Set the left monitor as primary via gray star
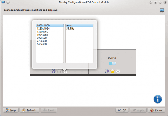This screenshot has height=116, width=168. tap(59, 71)
